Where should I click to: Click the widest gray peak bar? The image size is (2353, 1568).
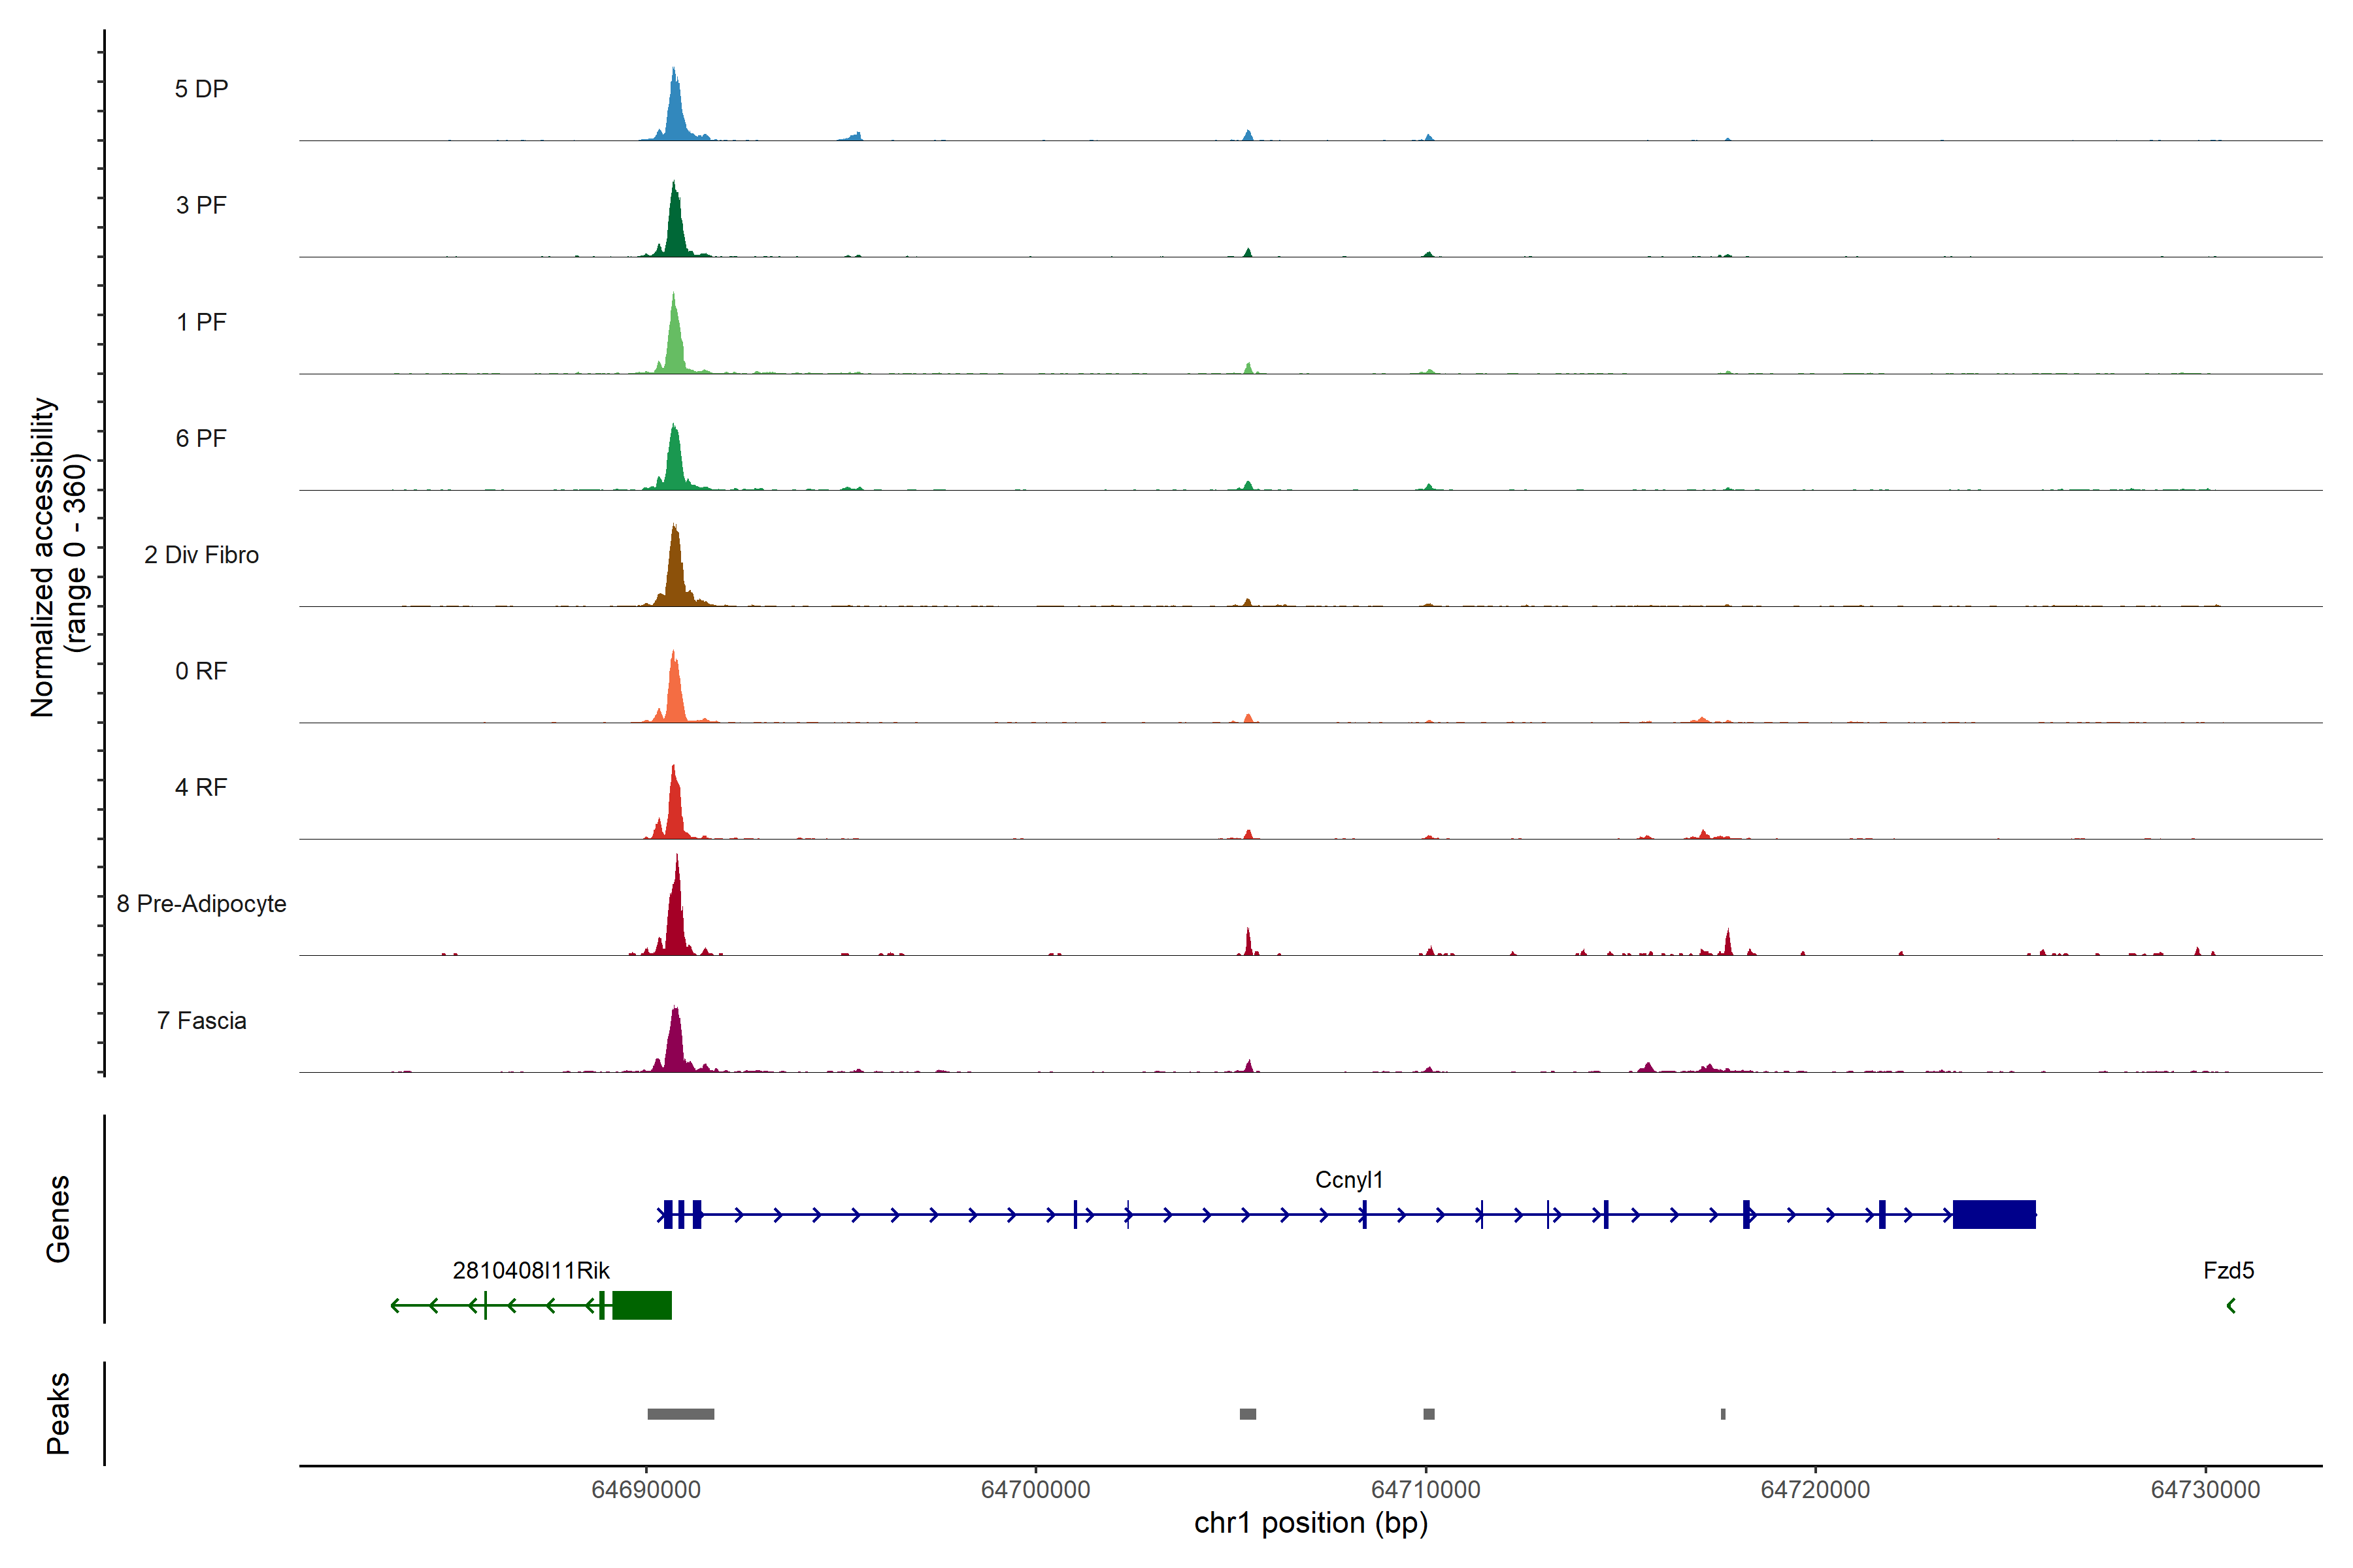coord(680,1414)
